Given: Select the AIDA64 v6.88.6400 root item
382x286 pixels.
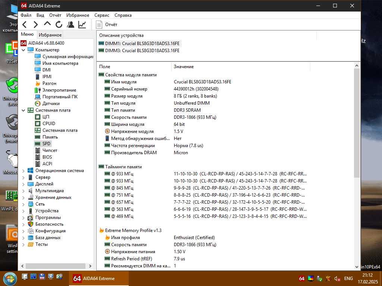Looking at the screenshot, I should point(43,43).
